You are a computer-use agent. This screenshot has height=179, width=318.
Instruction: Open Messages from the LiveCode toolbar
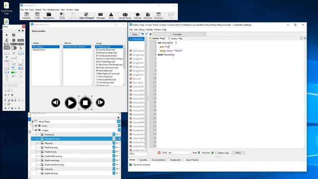(x=100, y=15)
